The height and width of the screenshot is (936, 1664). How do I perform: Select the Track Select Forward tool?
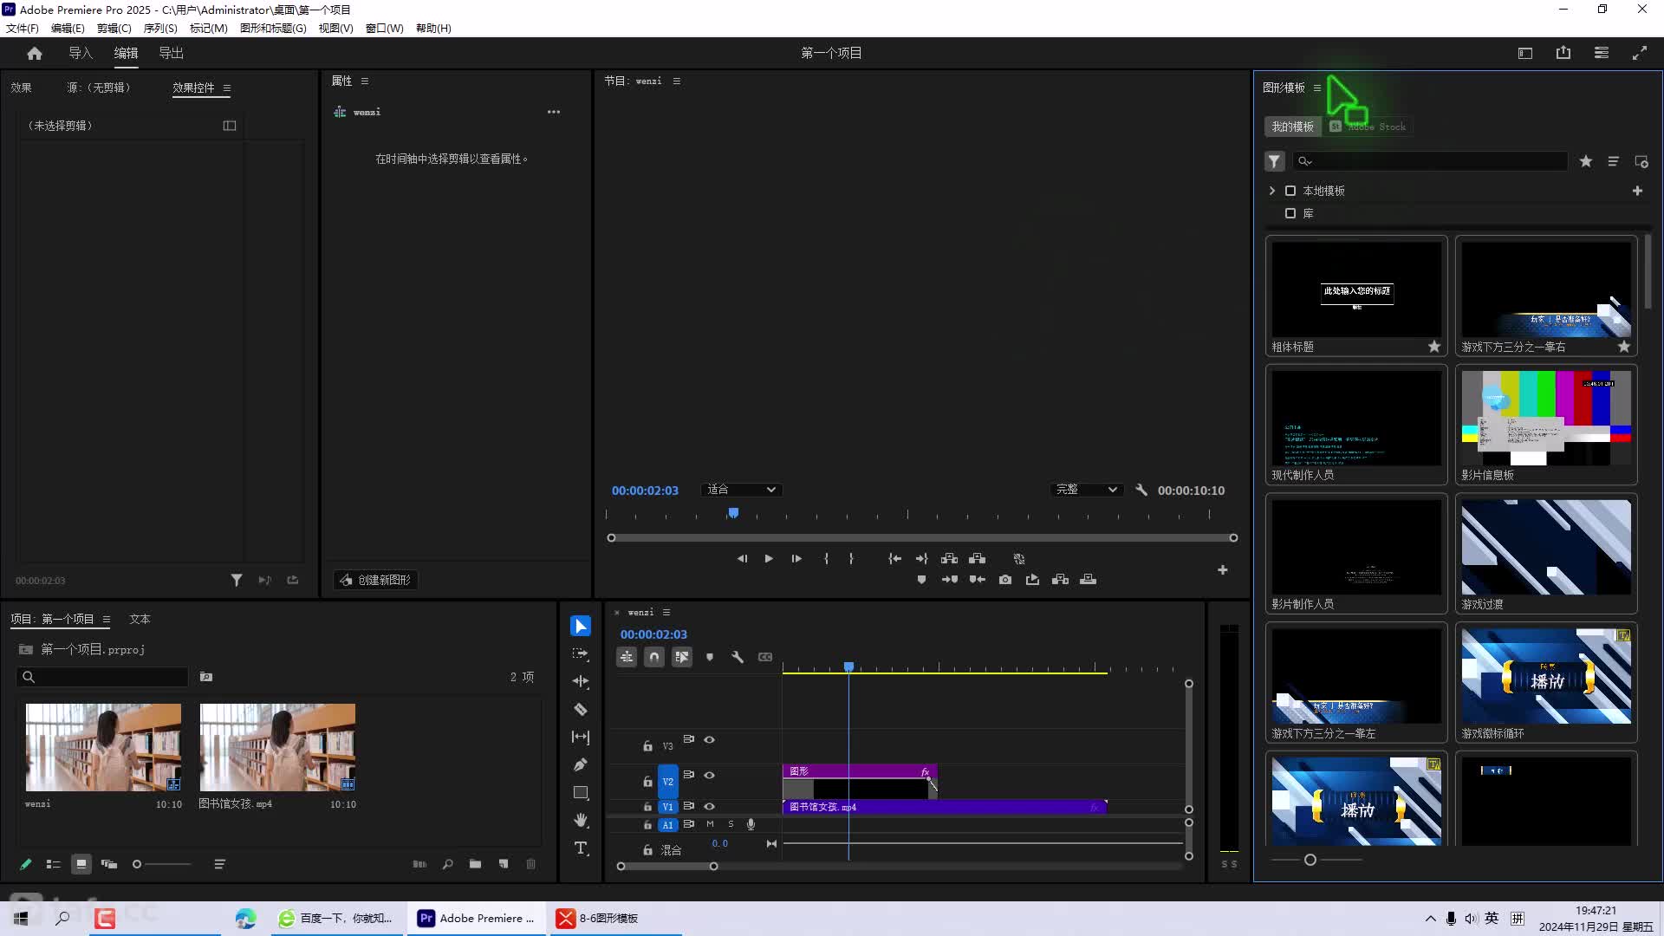coord(581,653)
